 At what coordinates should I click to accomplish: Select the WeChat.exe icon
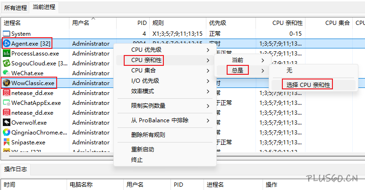click(6, 73)
